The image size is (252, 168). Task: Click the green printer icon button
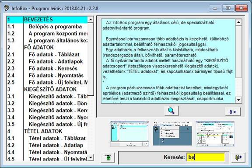tap(108, 157)
